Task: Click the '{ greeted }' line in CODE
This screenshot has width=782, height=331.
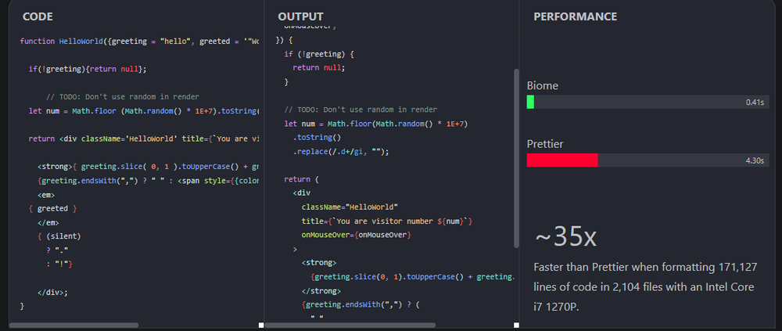Action: pyautogui.click(x=53, y=209)
